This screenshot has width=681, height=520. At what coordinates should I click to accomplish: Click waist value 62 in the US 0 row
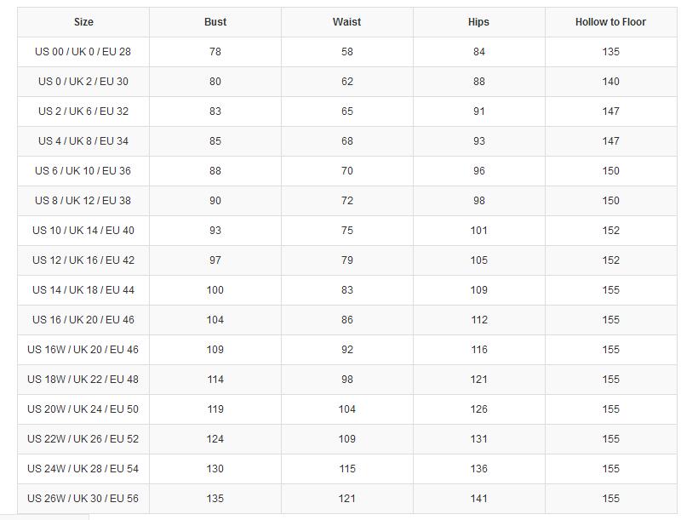point(346,82)
